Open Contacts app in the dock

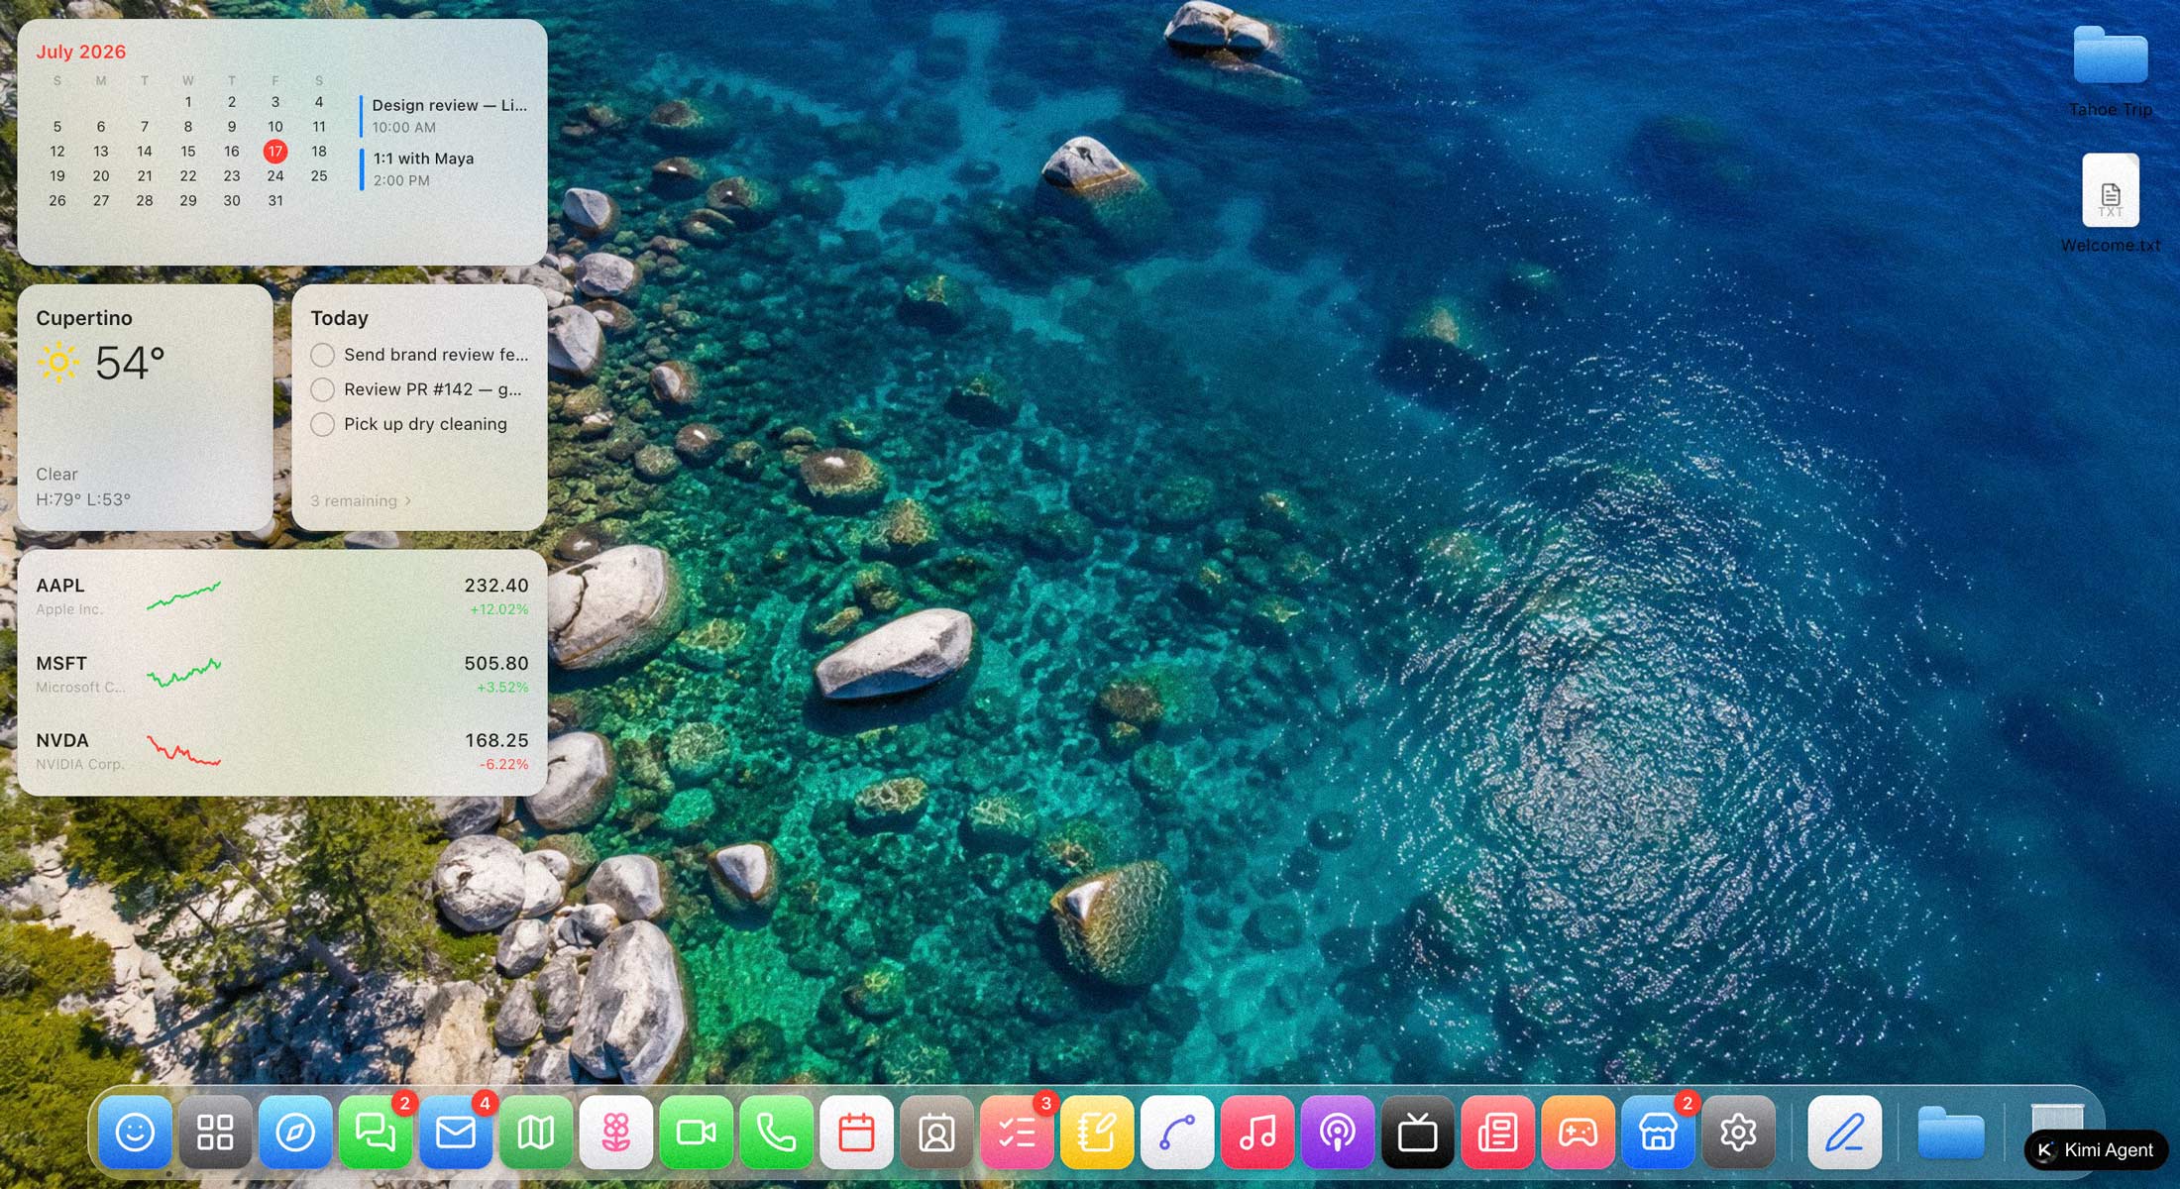coord(936,1132)
